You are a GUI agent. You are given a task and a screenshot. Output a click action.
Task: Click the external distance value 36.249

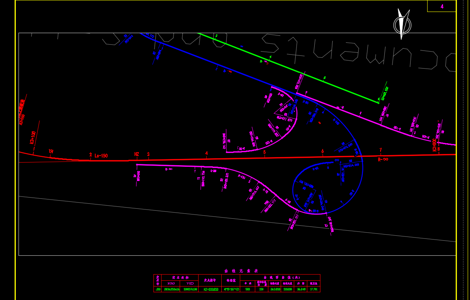pyautogui.click(x=300, y=289)
